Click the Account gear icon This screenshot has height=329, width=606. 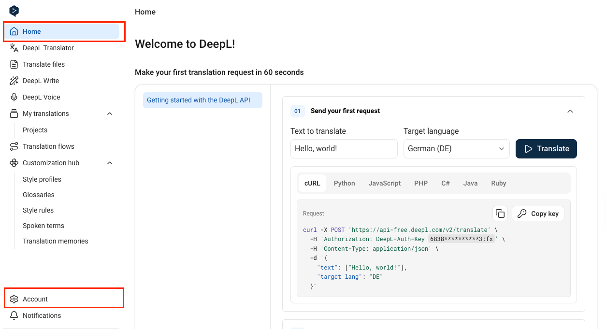point(14,299)
